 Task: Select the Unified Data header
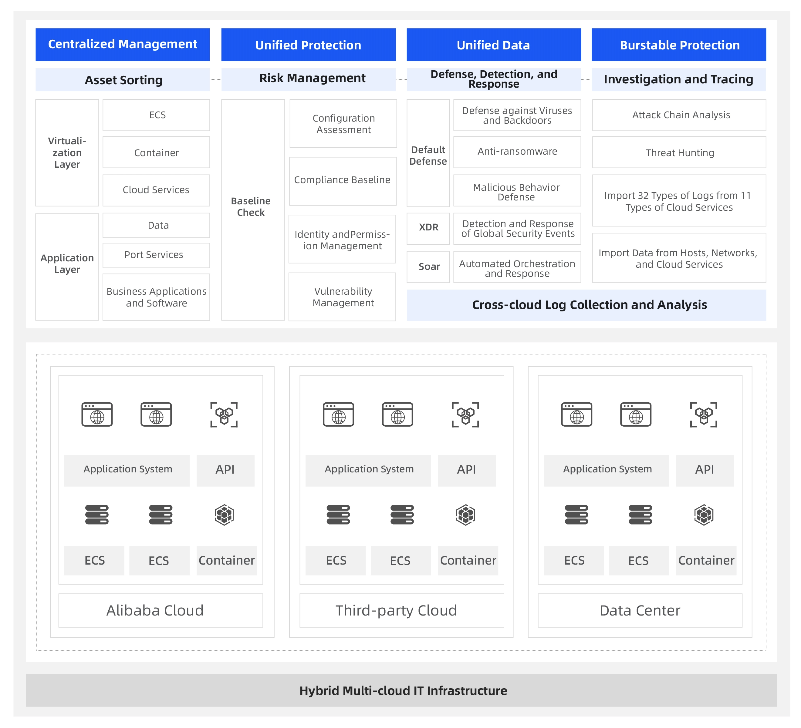point(493,45)
